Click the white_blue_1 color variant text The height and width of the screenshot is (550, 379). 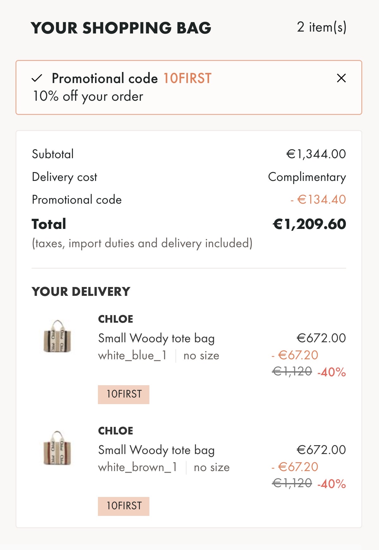point(132,356)
